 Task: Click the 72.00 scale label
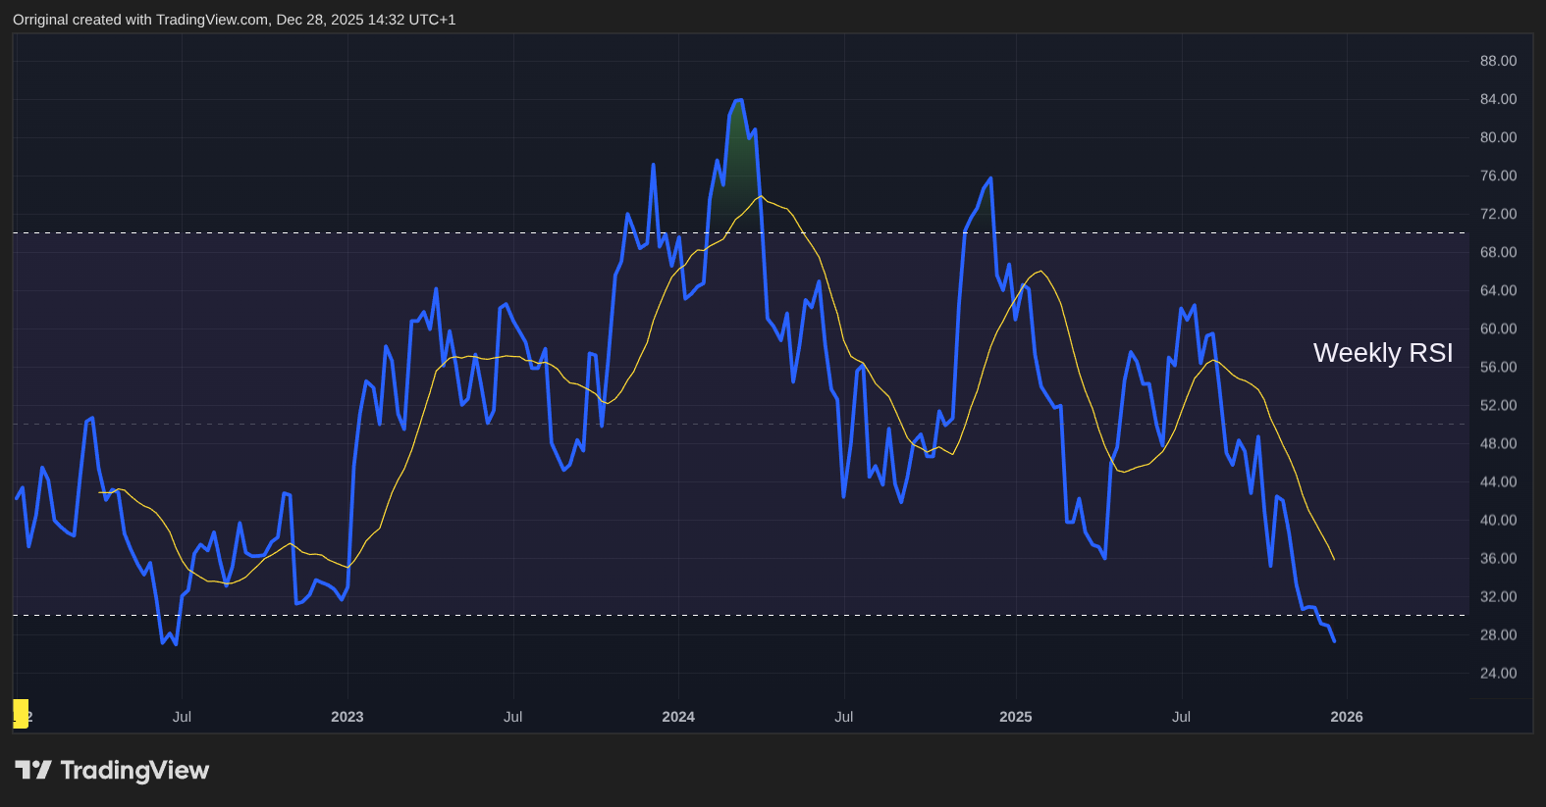pyautogui.click(x=1498, y=214)
